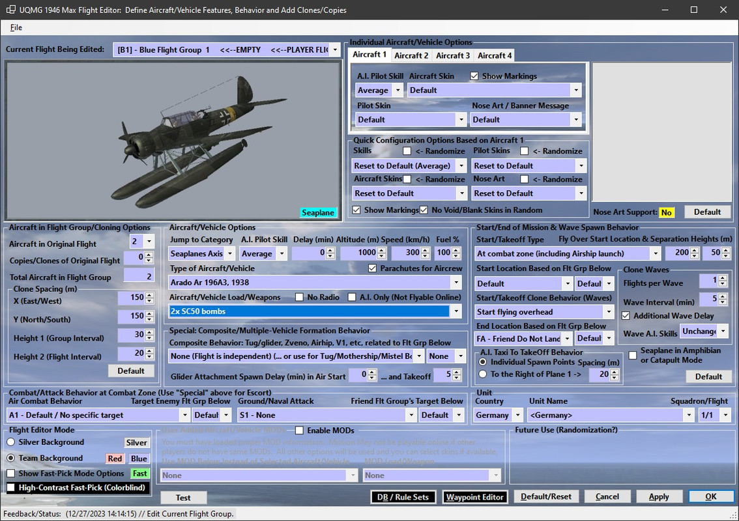Open the Country Germany dropdown
739x521 pixels.
point(517,415)
